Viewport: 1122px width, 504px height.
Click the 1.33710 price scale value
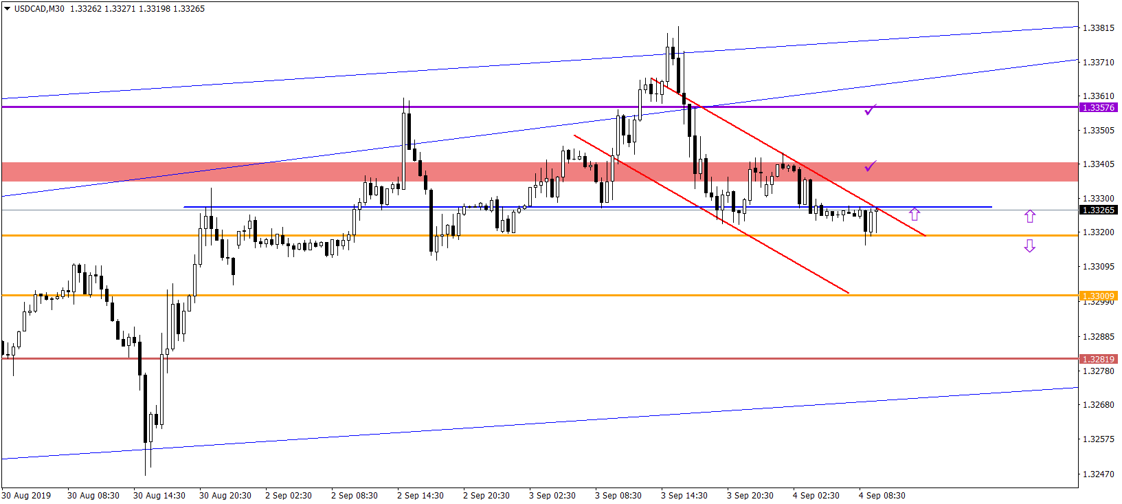[x=1098, y=63]
